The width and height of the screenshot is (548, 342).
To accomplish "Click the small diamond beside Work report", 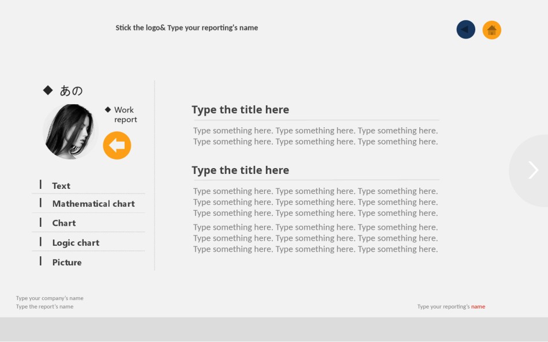I will coord(108,109).
